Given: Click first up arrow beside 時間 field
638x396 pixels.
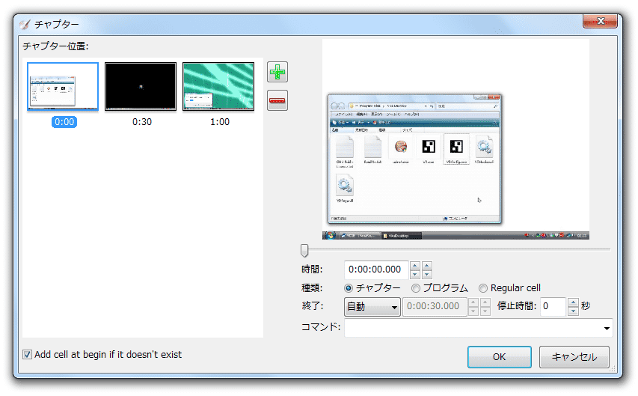Looking at the screenshot, I should point(414,266).
